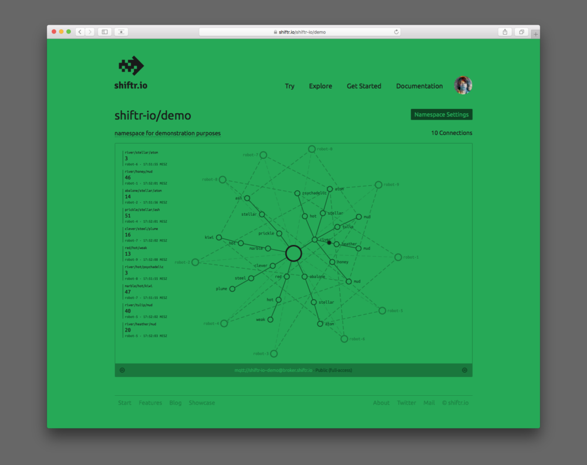The height and width of the screenshot is (465, 587).
Task: Click the Namespace Settings button
Action: tap(441, 114)
